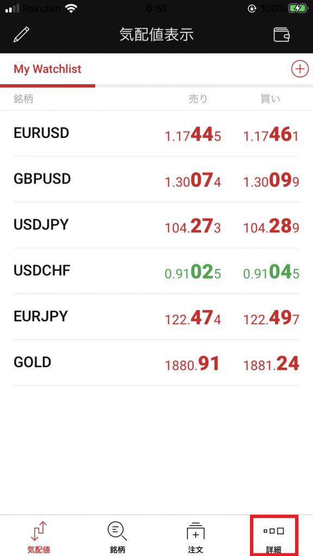
Task: Select the USDCHF symbol row
Action: pyautogui.click(x=156, y=271)
